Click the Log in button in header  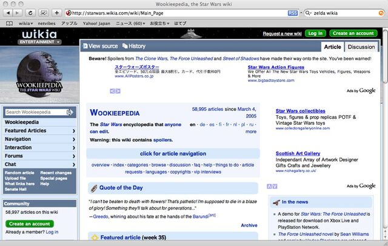tap(315, 33)
